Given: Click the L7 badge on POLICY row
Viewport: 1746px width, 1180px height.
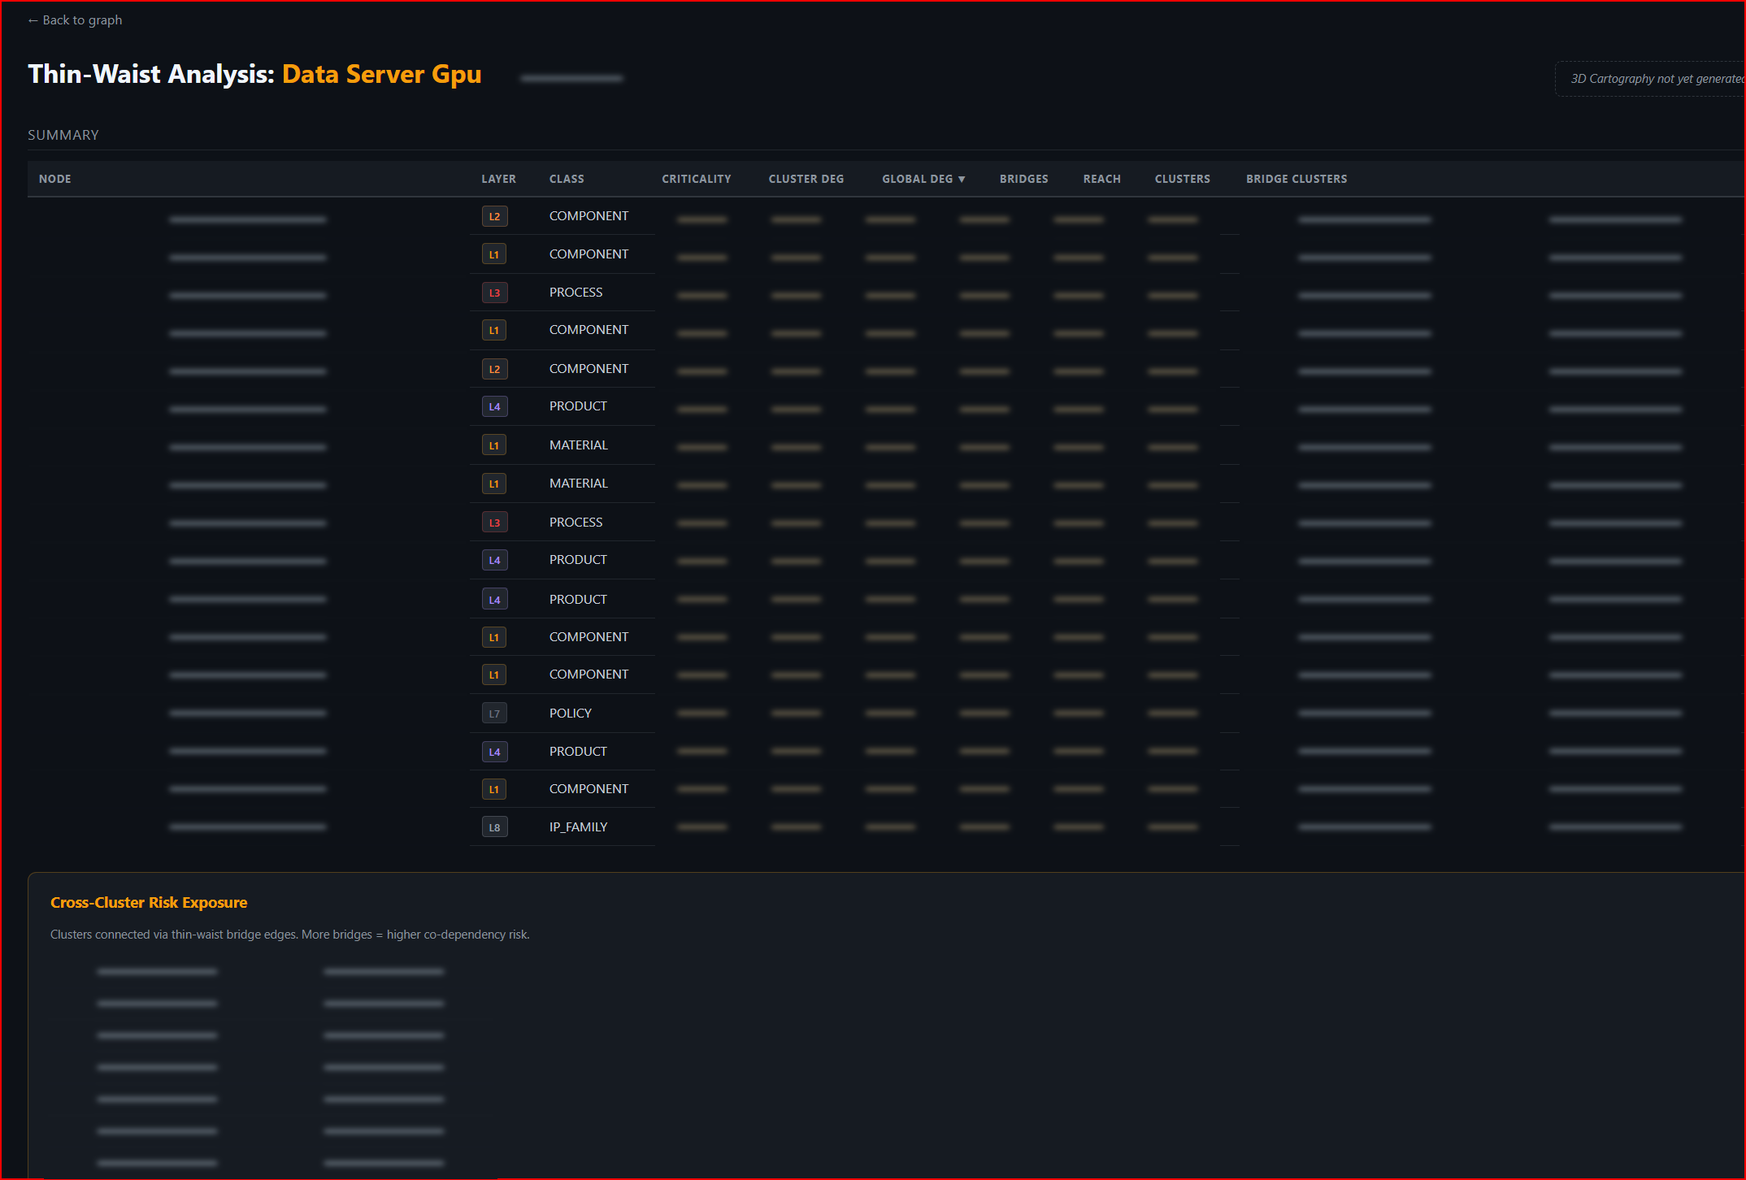Looking at the screenshot, I should tap(494, 714).
